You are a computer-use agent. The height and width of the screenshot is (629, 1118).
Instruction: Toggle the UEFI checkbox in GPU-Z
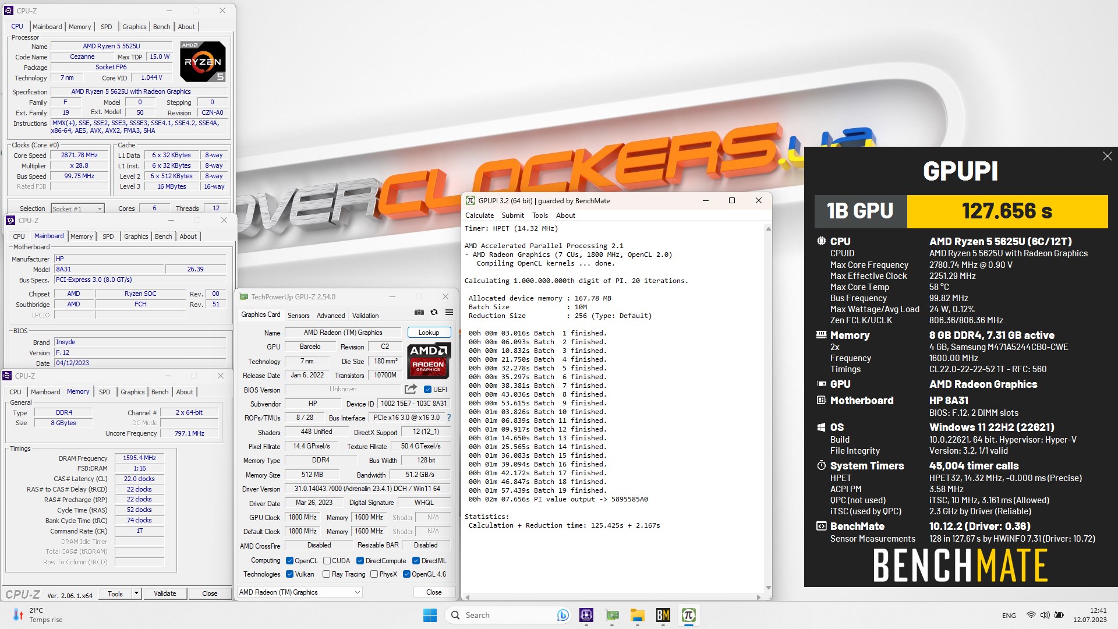[x=427, y=389]
